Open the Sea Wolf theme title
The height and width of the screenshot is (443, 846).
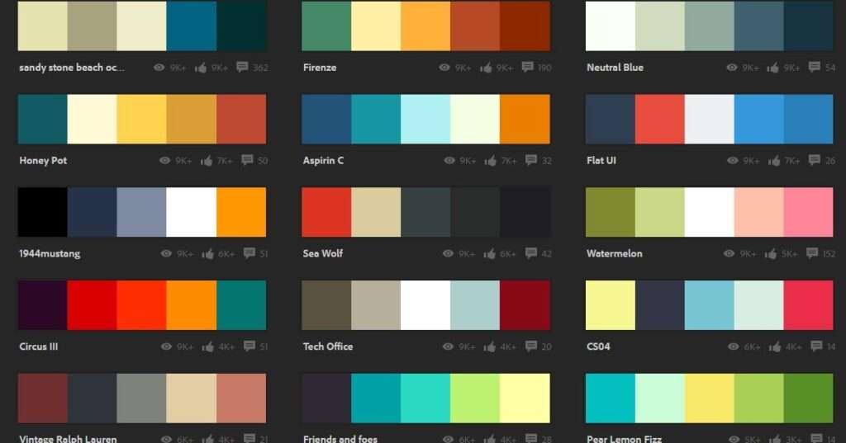coord(323,254)
